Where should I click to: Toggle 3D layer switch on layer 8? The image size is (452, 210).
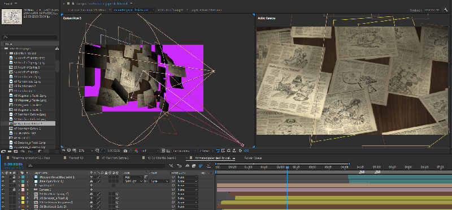(x=117, y=207)
